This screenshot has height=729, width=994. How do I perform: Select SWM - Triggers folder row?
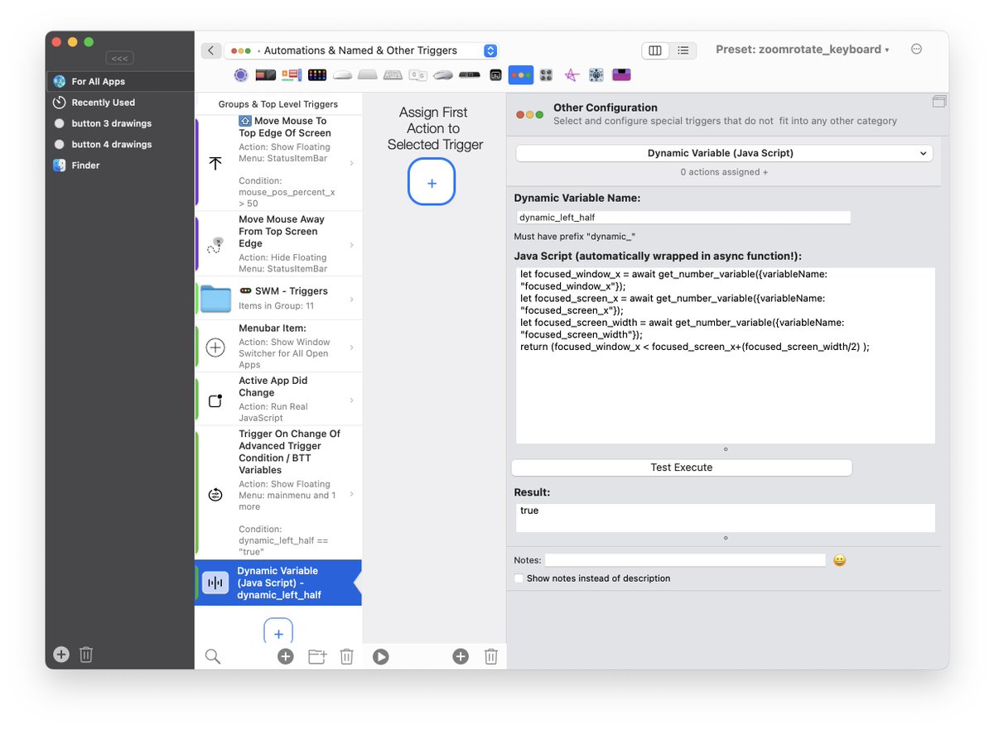[x=278, y=299]
